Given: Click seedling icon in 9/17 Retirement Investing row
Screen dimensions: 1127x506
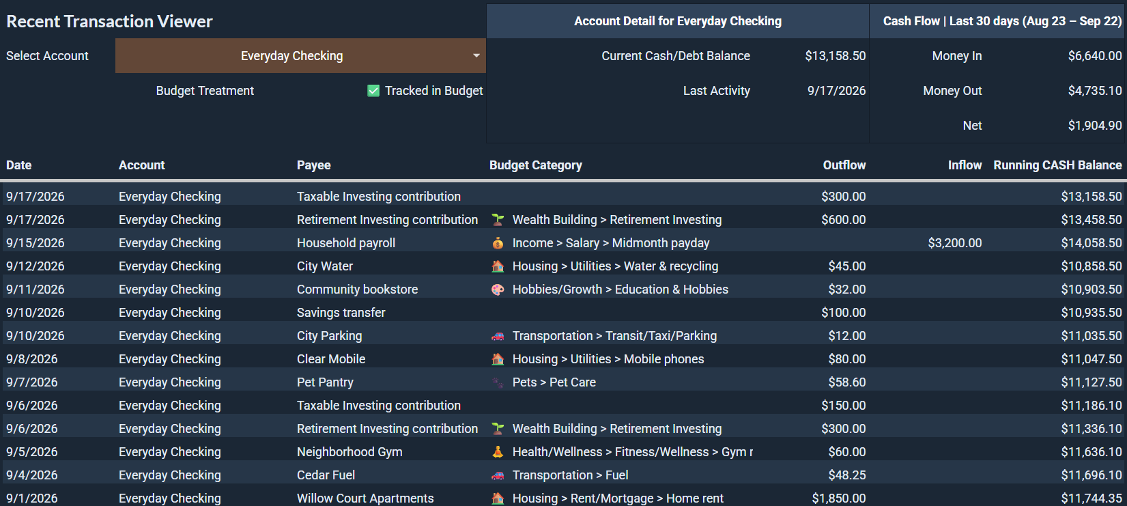Looking at the screenshot, I should tap(498, 220).
